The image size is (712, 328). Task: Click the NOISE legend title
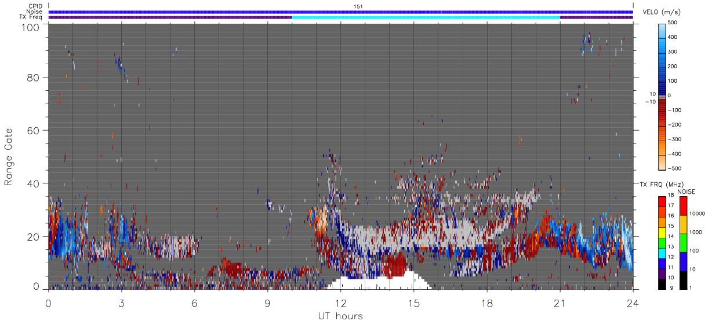click(x=686, y=191)
